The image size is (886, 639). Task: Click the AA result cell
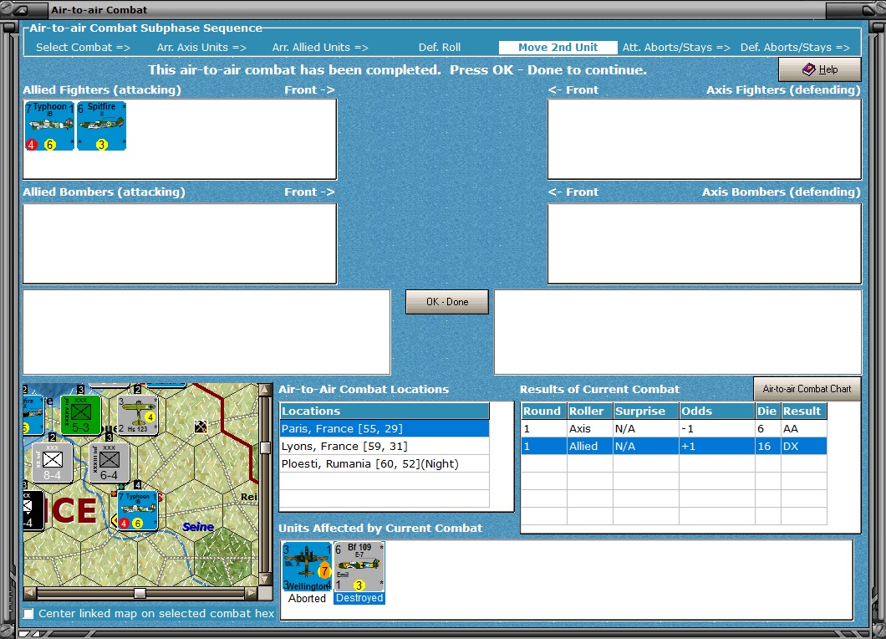[x=804, y=428]
